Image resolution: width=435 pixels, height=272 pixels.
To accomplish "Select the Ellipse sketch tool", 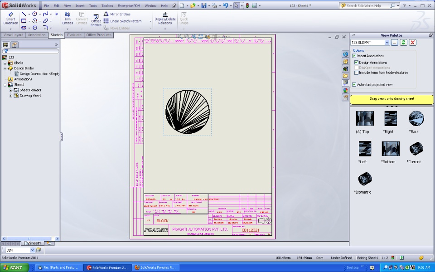I will (x=45, y=21).
